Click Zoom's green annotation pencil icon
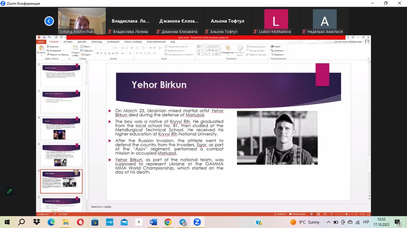407x228 pixels. [x=10, y=191]
